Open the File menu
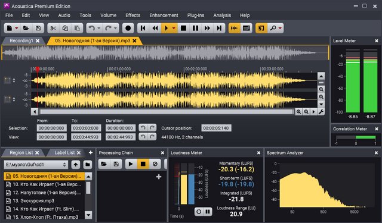Viewport: 382px width, 223px height. click(x=9, y=15)
